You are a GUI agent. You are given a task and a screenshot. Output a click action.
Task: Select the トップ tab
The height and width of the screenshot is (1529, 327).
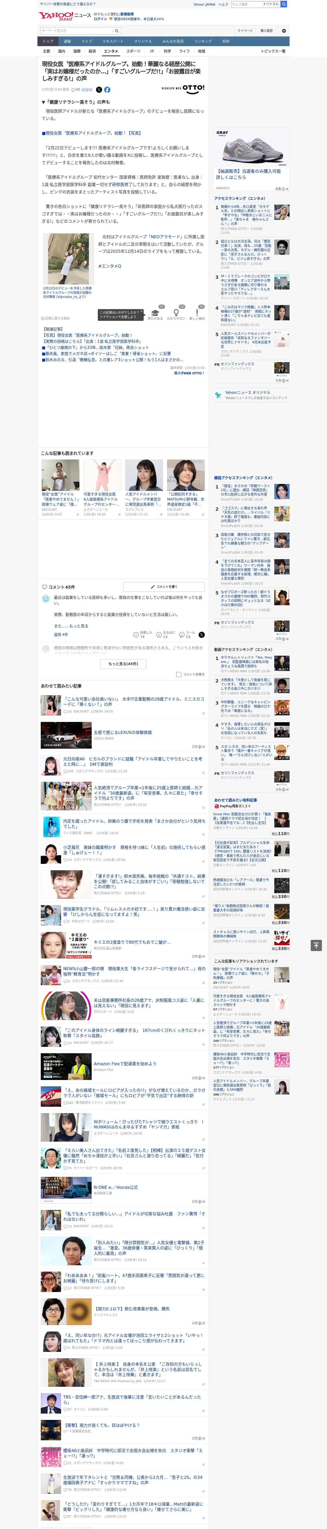[48, 42]
